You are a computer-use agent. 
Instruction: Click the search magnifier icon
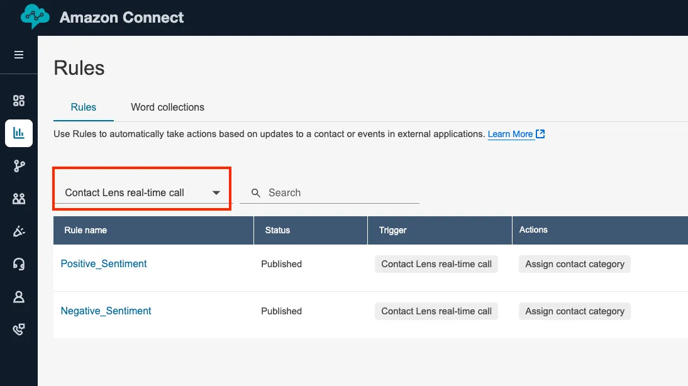[256, 192]
